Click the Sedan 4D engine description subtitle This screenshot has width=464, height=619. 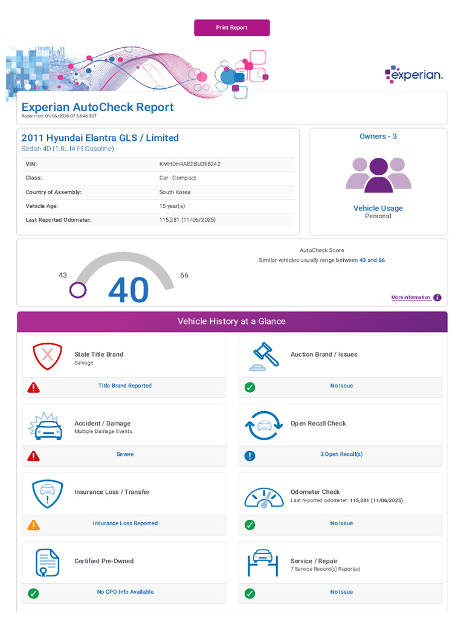pos(68,149)
